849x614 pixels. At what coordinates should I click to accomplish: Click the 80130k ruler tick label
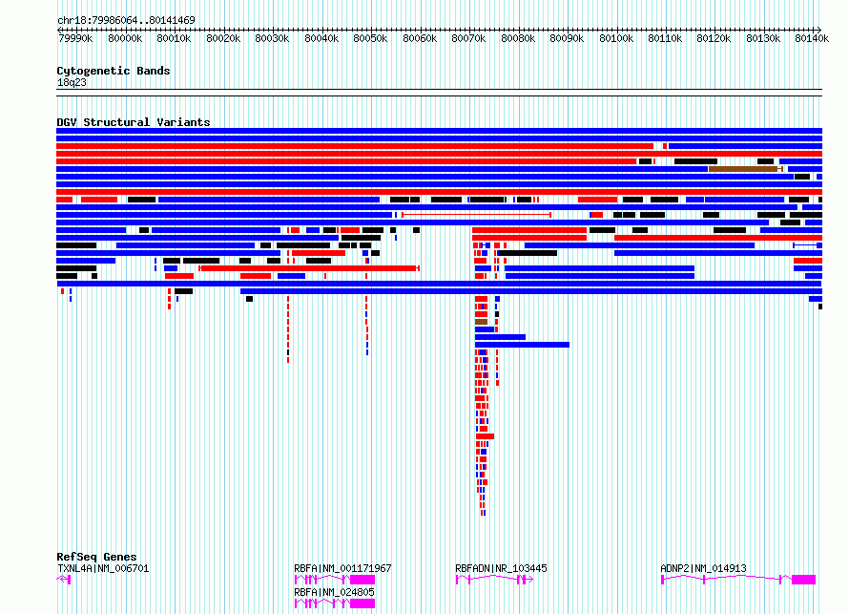[x=763, y=38]
